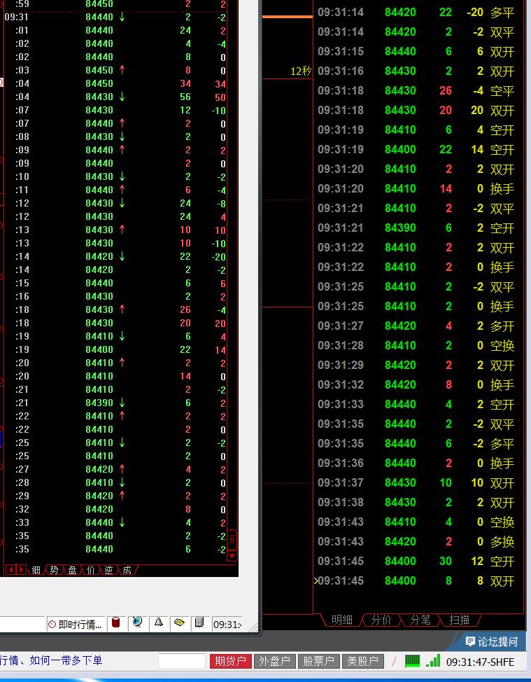This screenshot has width=531, height=682.
Task: Click the scrollbar down arrow
Action: click(x=232, y=556)
